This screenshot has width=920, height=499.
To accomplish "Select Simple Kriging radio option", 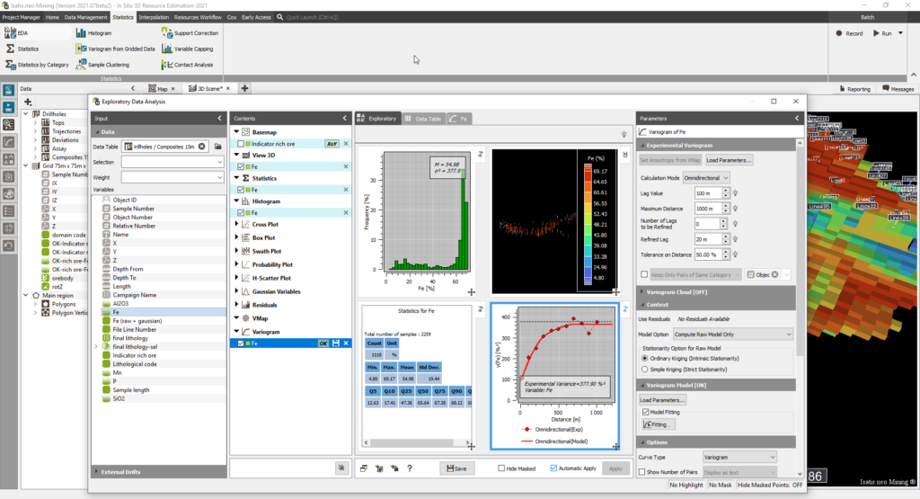I will pyautogui.click(x=645, y=370).
